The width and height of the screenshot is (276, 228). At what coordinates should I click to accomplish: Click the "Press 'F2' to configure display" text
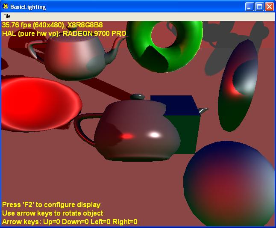coord(51,205)
